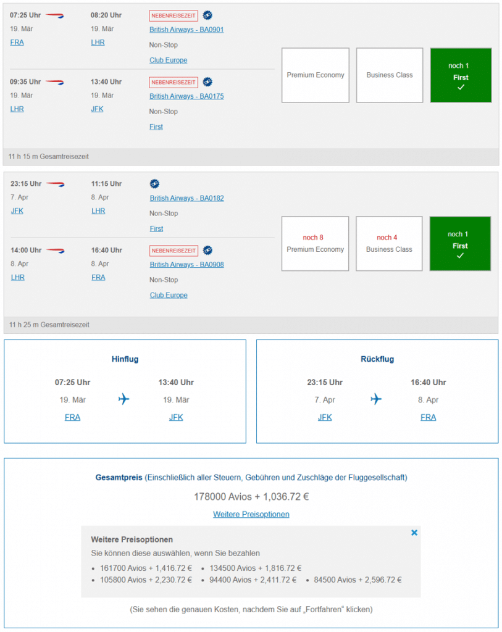Click the FRA link in the Rückflug summary
The height and width of the screenshot is (632, 502).
point(428,417)
